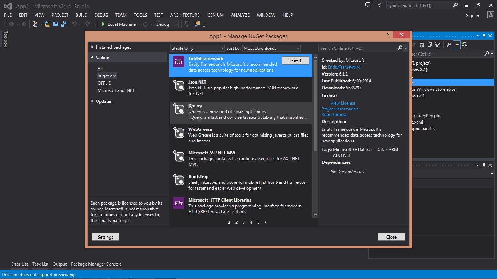Click the Refresh icon in Solution Explorer

[422, 45]
